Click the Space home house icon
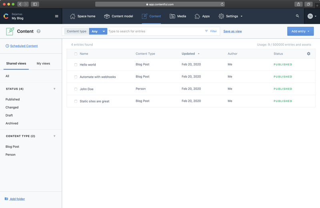 (x=72, y=16)
